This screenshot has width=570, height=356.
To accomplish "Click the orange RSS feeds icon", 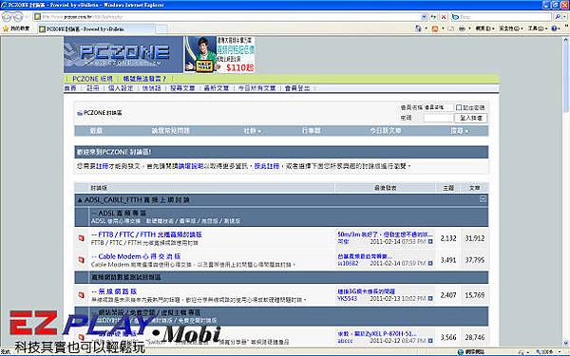I will tap(434, 28).
